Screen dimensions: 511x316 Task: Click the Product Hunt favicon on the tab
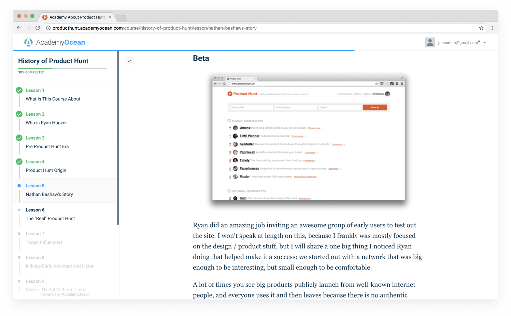click(45, 17)
